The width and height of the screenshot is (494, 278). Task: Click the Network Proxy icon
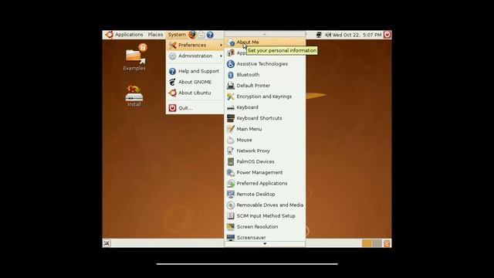tap(231, 151)
